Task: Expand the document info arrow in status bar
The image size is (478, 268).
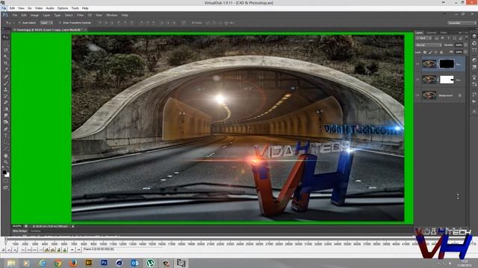Action: [73, 226]
